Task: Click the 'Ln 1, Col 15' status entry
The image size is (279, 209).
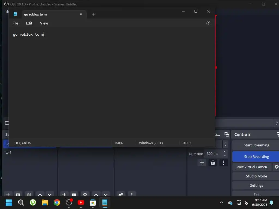Action: pyautogui.click(x=23, y=143)
